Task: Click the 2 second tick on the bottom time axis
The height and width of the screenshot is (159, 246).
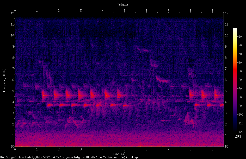Action: pos(59,149)
